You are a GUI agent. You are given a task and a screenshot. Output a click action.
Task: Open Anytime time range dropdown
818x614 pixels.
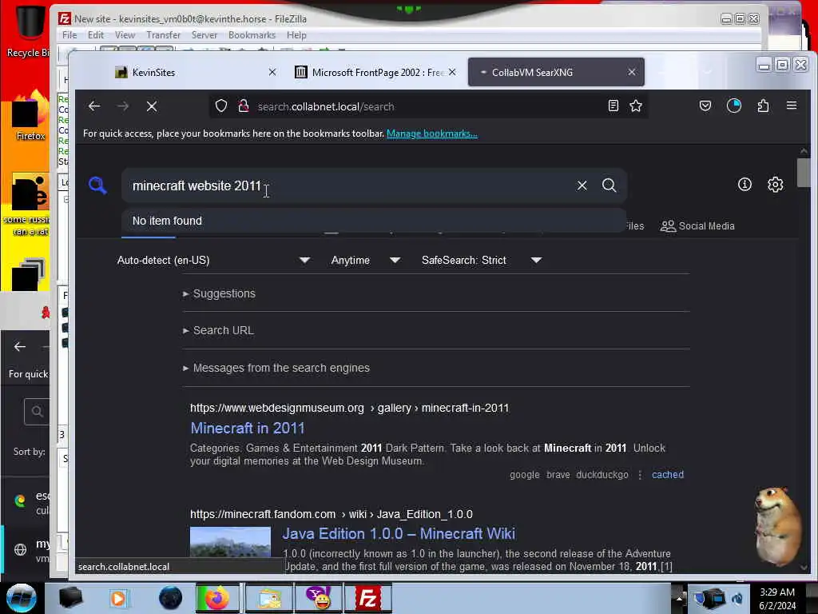click(x=366, y=260)
